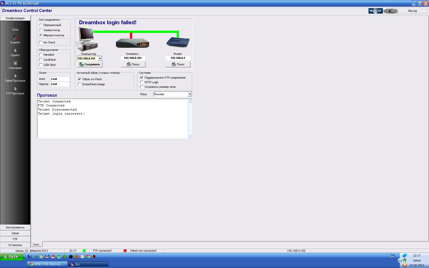Screen dimensions: 429x268
Task: Switch to AMIKO SHD-8900 Chrome taskbar window
Action: (x=47, y=264)
